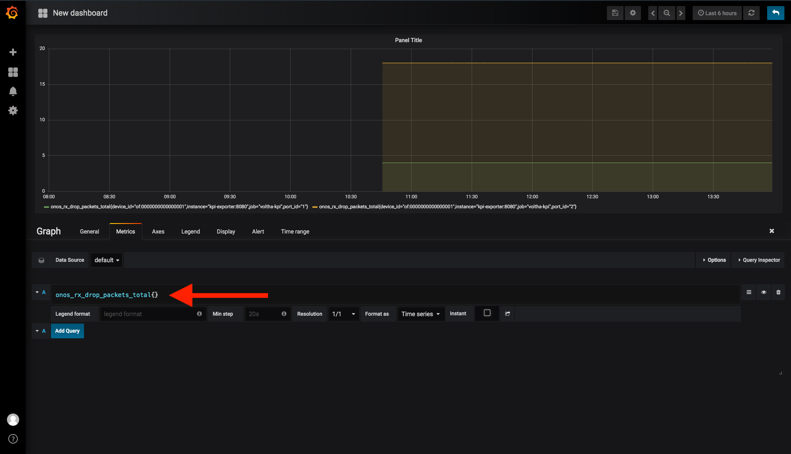Expand the Query Inspector
This screenshot has height=454, width=791.
pos(759,260)
